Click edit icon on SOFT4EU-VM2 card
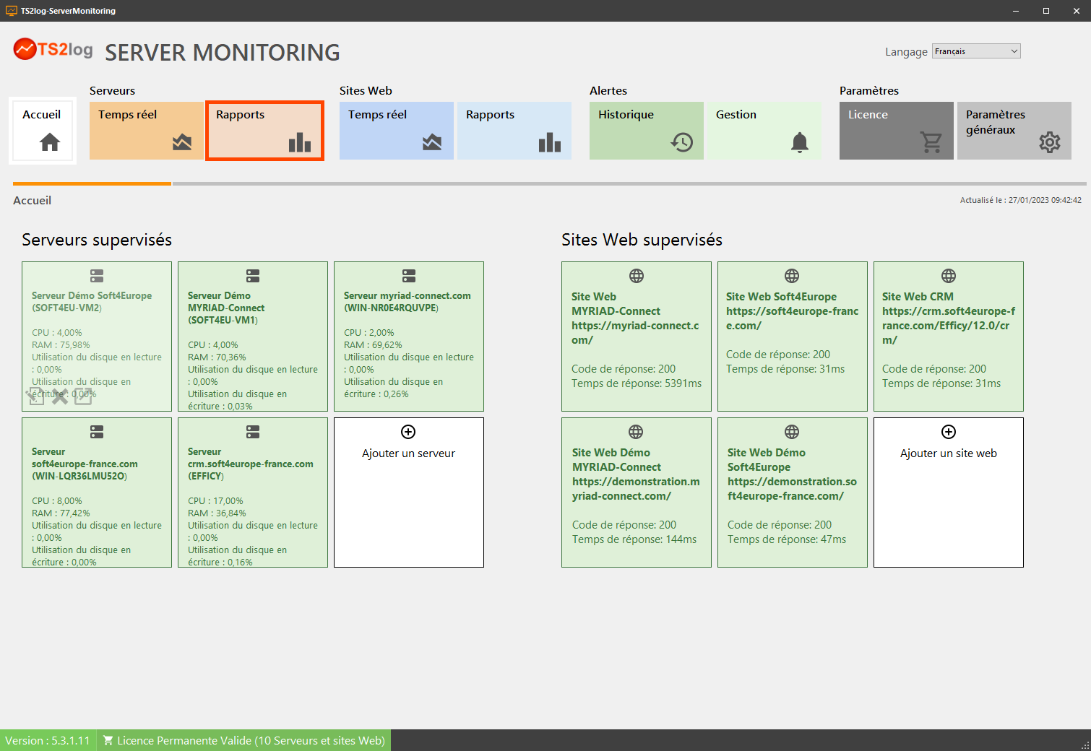The height and width of the screenshot is (751, 1091). (x=35, y=396)
